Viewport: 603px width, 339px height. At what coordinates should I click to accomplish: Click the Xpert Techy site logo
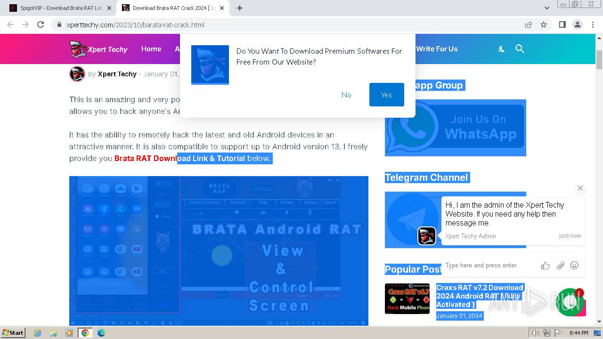[x=98, y=48]
